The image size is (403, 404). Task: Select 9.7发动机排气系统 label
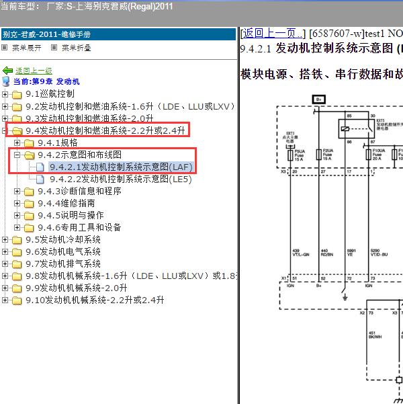tap(63, 264)
